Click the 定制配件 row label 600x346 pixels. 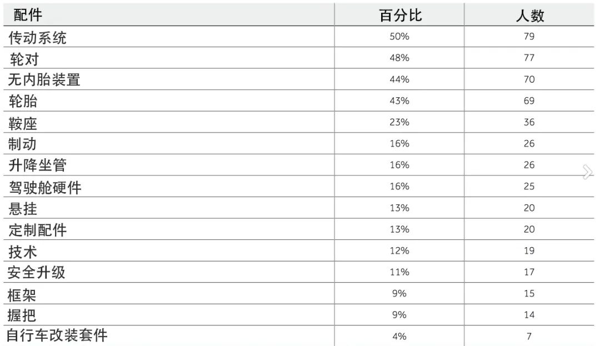tap(37, 230)
